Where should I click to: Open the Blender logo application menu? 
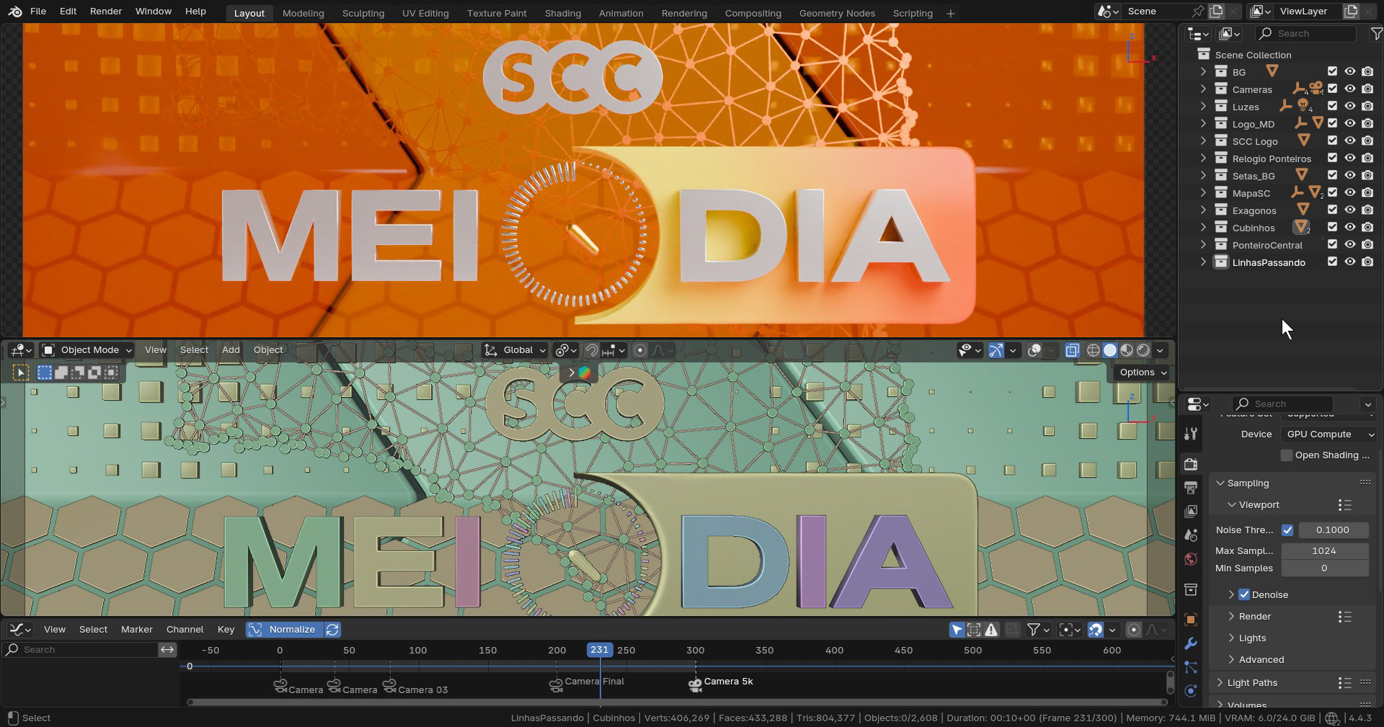tap(15, 12)
